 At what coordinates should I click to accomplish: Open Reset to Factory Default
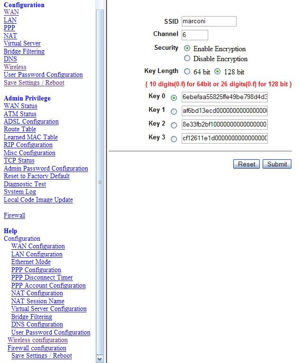(x=36, y=176)
